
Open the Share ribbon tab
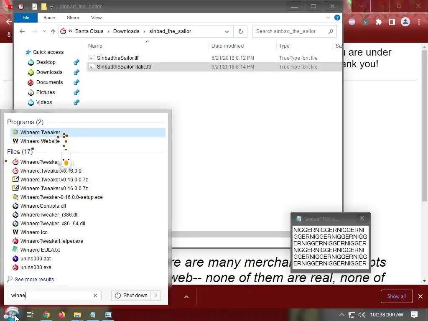coord(73,18)
